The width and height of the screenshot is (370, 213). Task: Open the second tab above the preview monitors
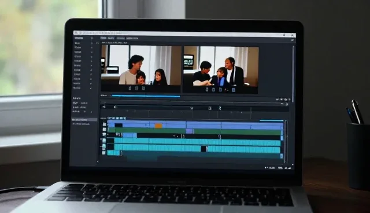[x=111, y=38]
